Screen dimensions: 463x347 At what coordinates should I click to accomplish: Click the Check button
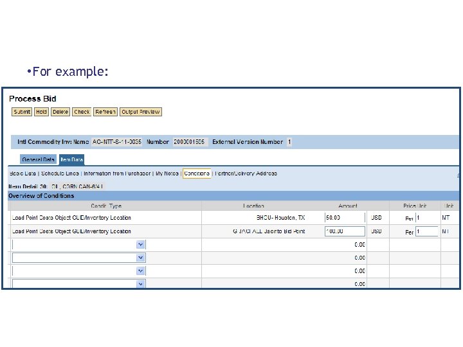coord(82,112)
